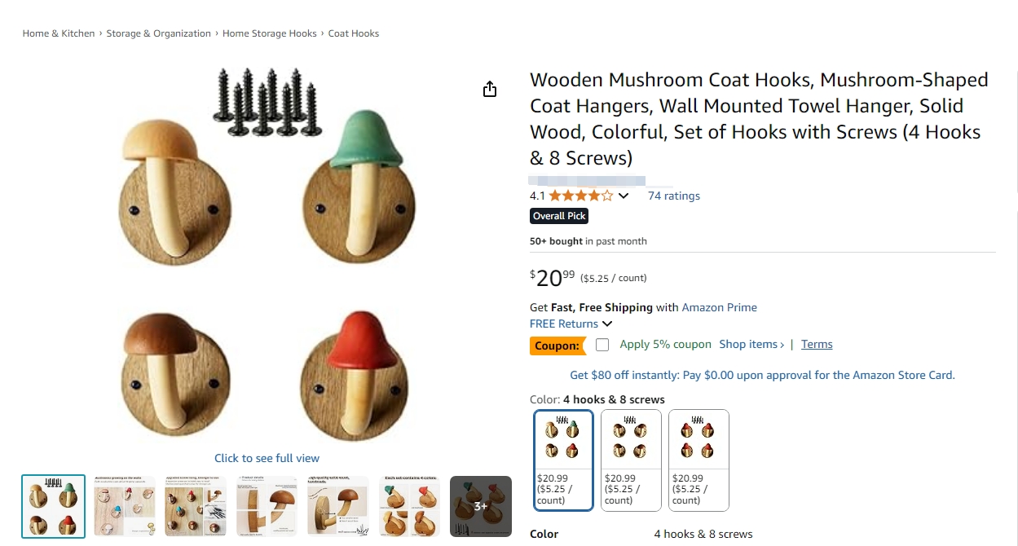Tick the Apply 5% coupon checkbox

tap(602, 345)
